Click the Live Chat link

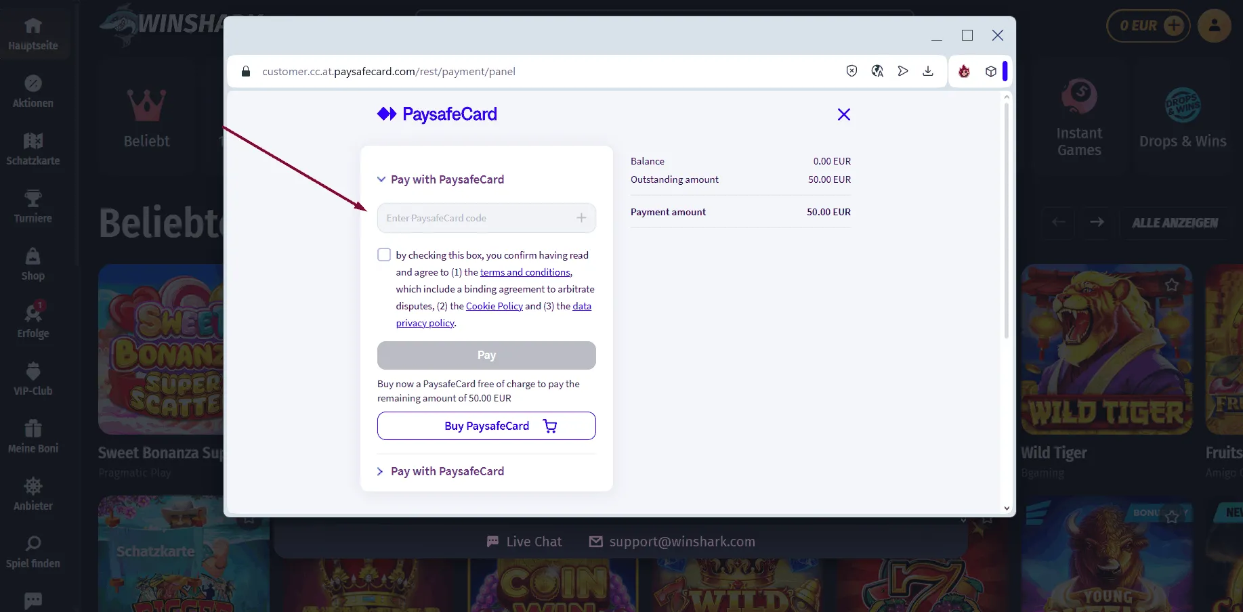point(524,542)
